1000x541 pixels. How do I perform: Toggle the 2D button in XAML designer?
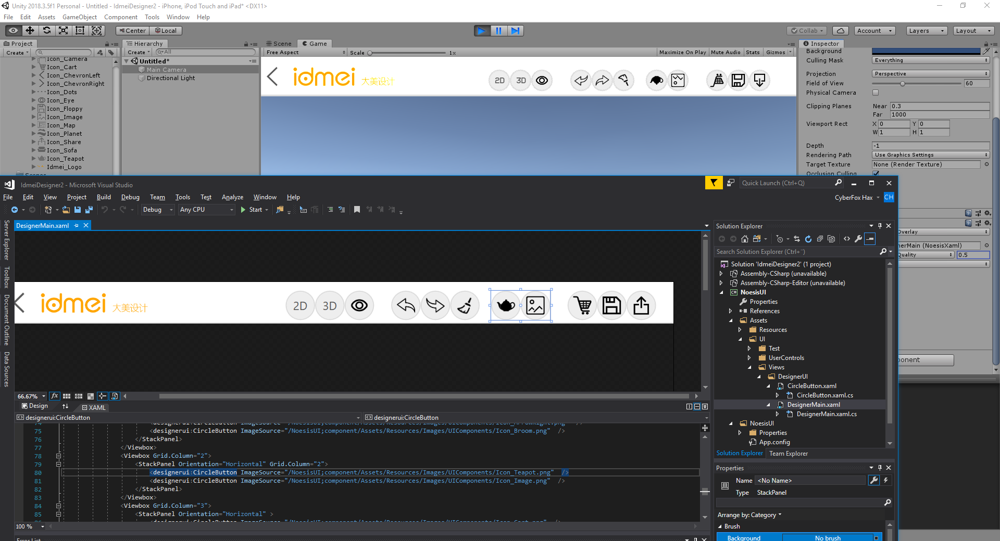tap(300, 306)
